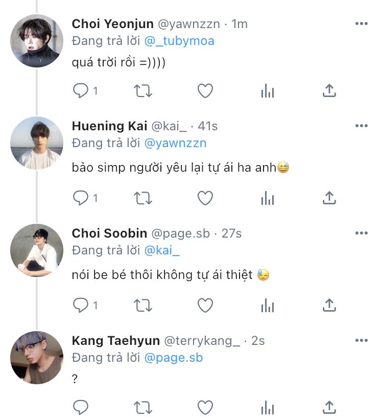The width and height of the screenshot is (383, 420).
Task: Open the @page.sb mention link
Action: pyautogui.click(x=174, y=358)
